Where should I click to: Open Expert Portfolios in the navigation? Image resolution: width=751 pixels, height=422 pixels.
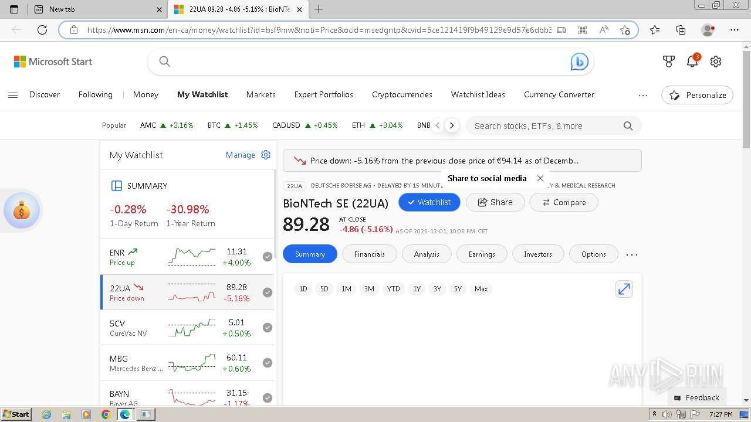[324, 94]
